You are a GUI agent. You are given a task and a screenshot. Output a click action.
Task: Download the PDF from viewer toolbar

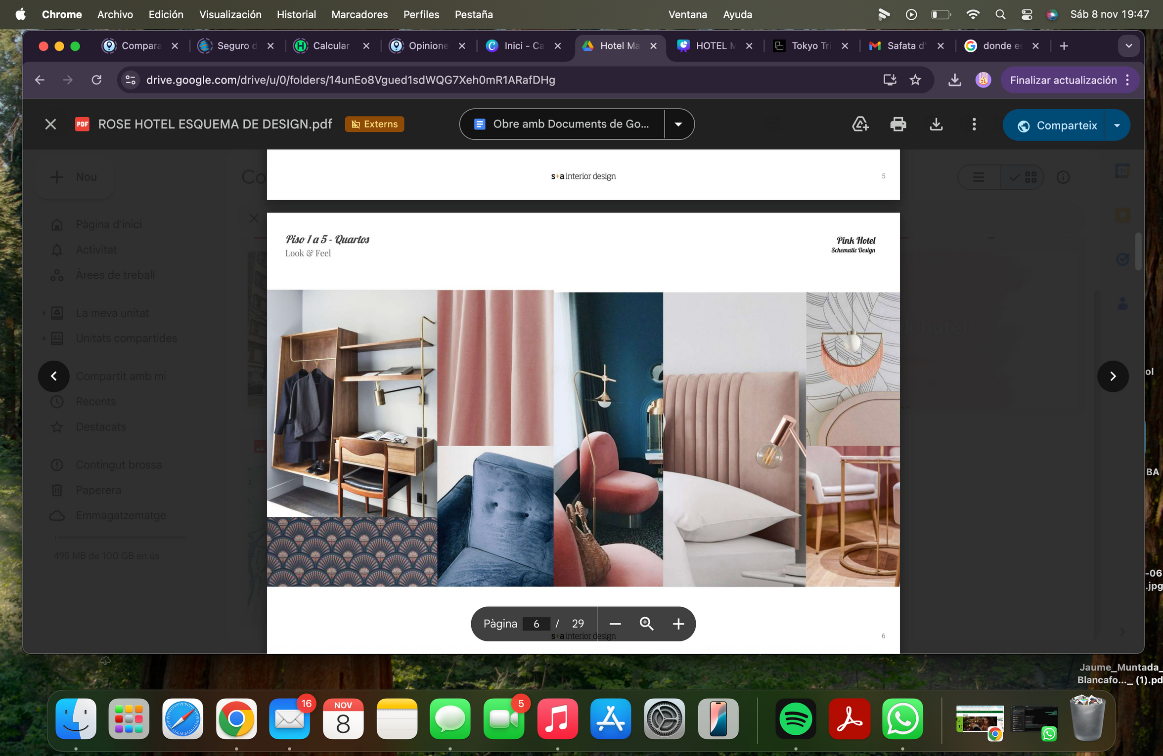(x=936, y=124)
